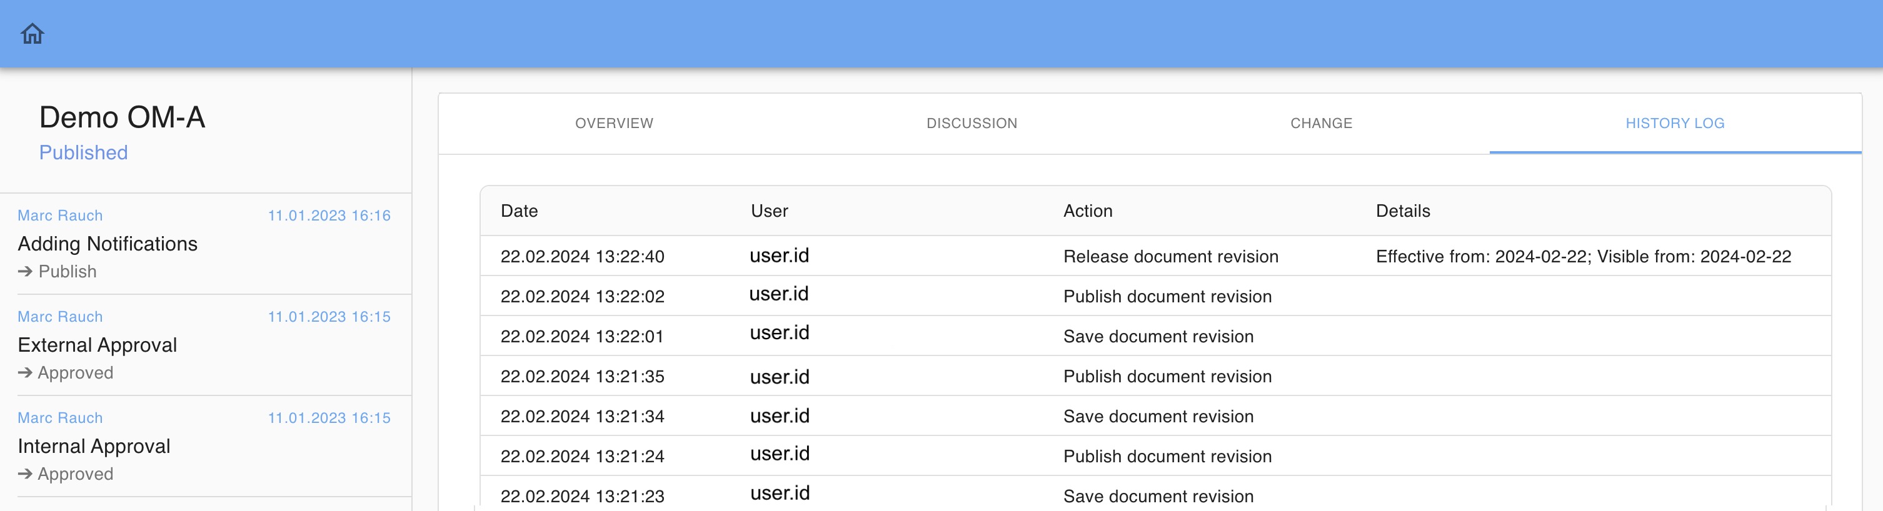Click the User column header
The width and height of the screenshot is (1883, 511).
[x=769, y=211]
